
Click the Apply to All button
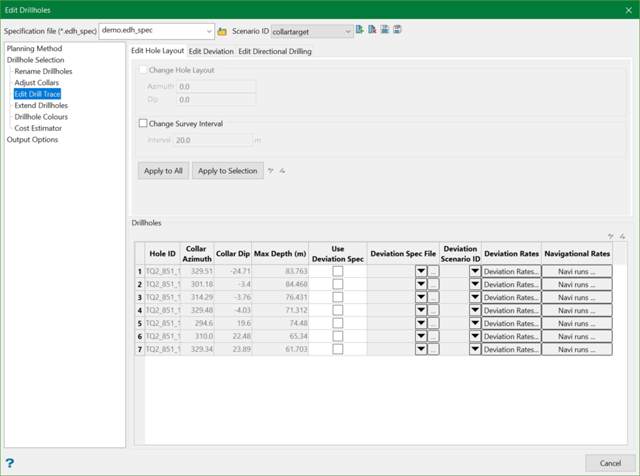(x=163, y=171)
